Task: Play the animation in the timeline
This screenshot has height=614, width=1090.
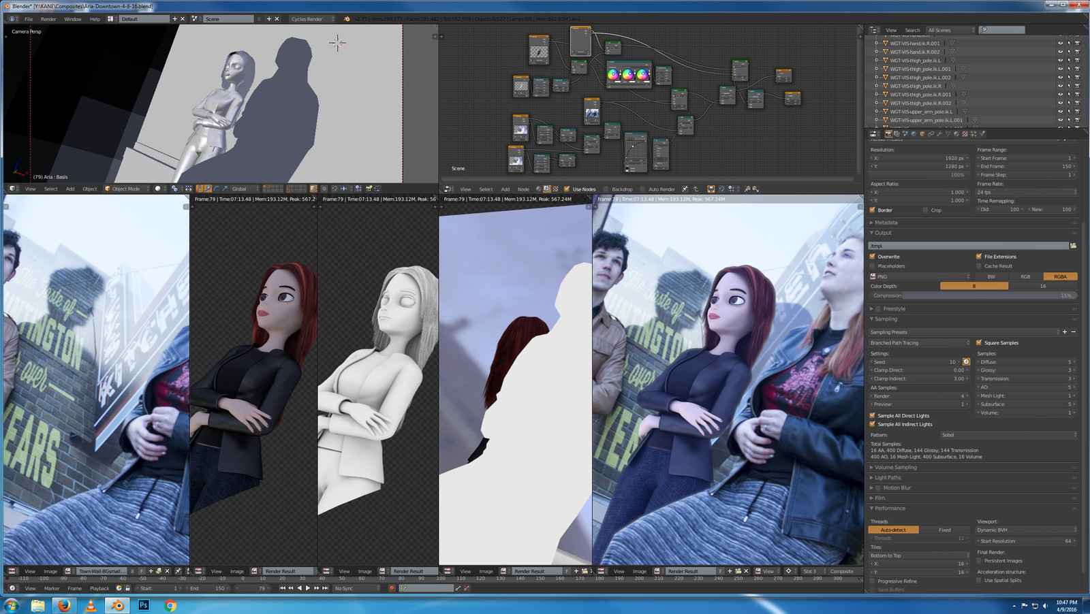Action: point(308,588)
